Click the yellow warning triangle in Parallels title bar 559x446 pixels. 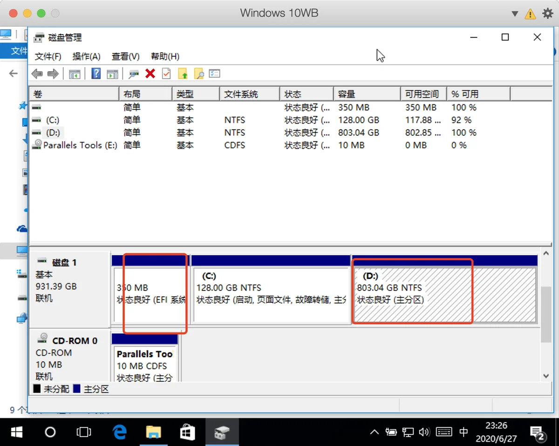click(530, 14)
